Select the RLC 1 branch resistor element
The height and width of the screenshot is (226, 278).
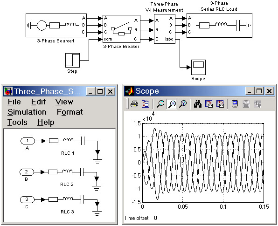tap(54, 141)
